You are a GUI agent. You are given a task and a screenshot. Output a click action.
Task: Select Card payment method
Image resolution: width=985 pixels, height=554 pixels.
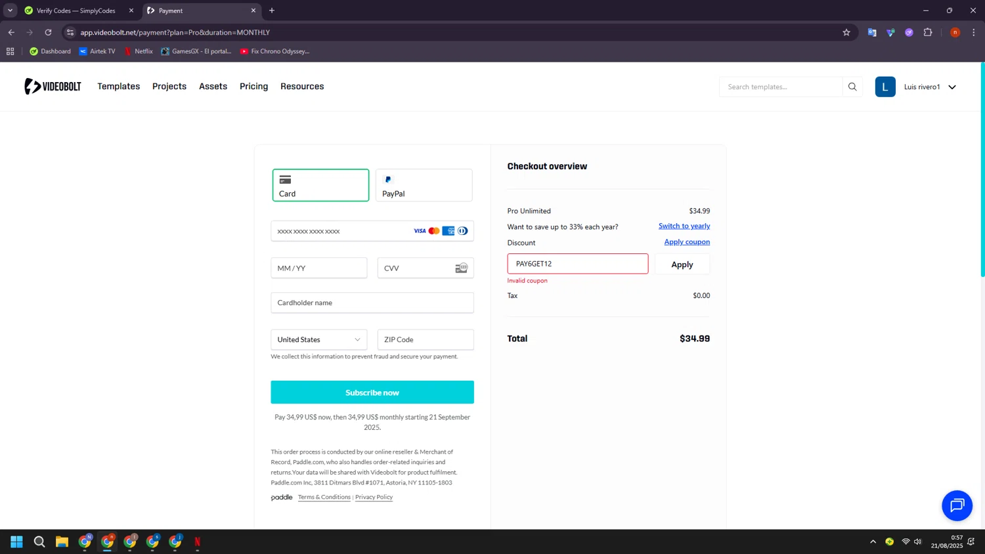pyautogui.click(x=320, y=185)
